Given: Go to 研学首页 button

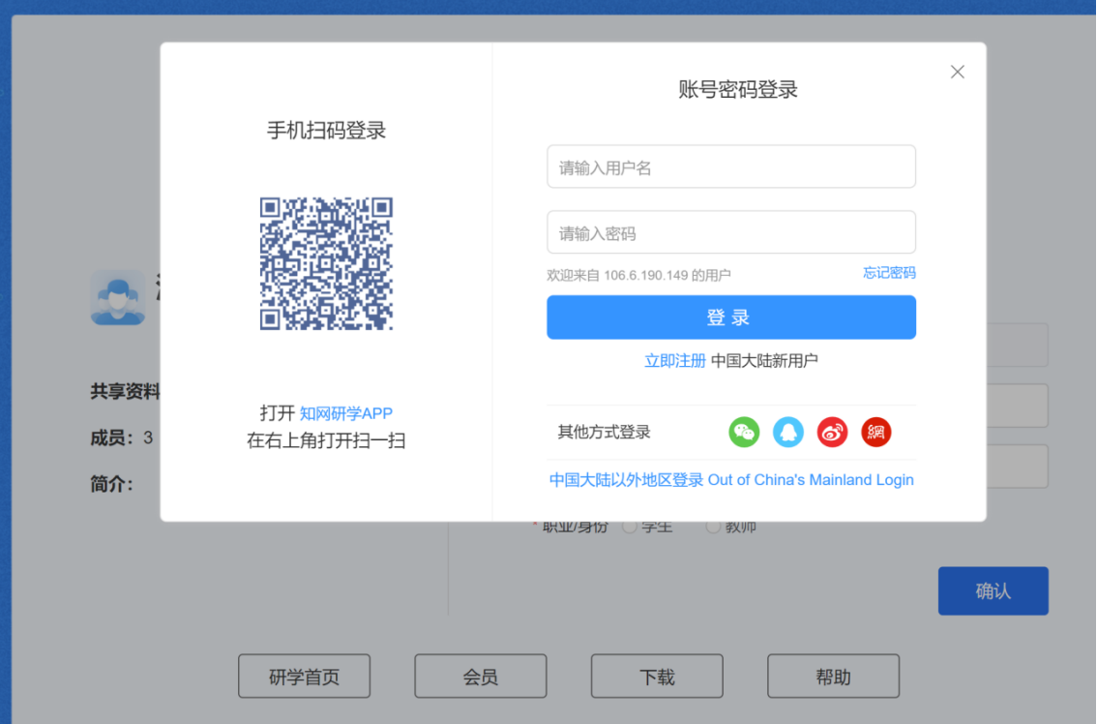Looking at the screenshot, I should pos(304,677).
